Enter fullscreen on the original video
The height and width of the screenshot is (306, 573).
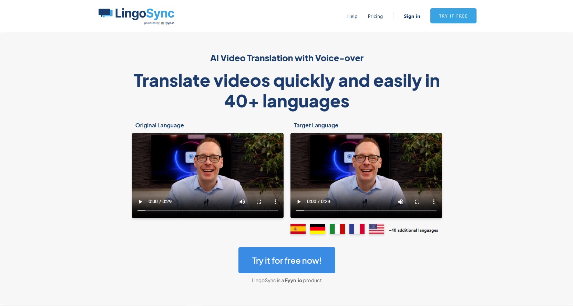pos(259,202)
